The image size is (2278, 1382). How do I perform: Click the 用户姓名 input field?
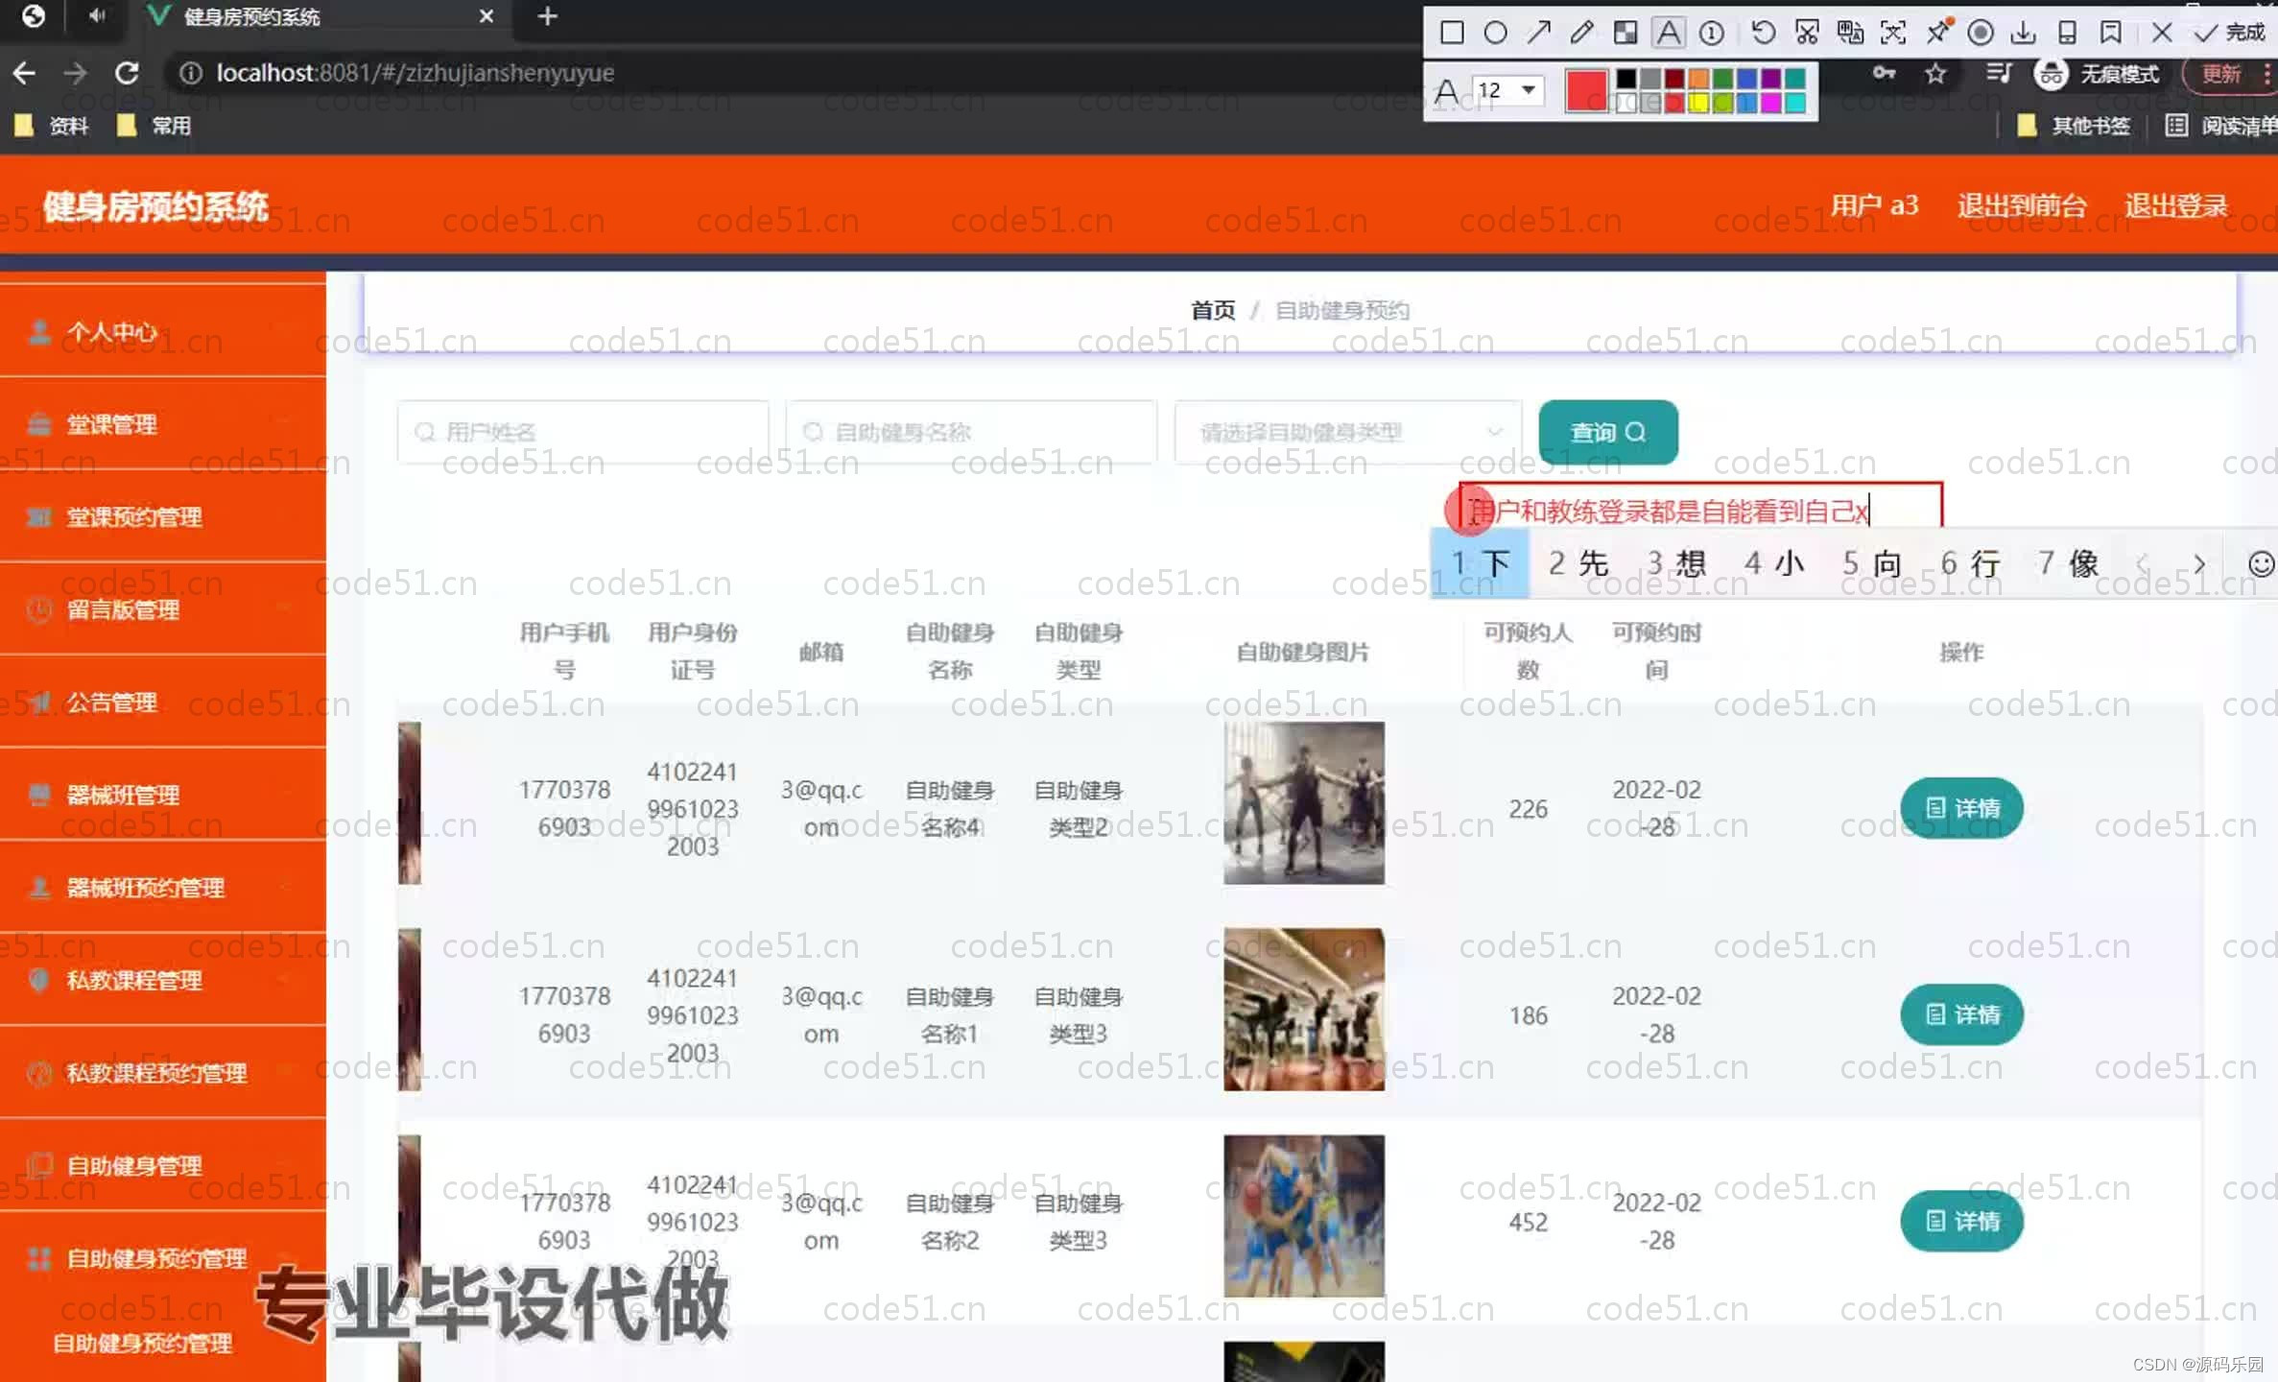click(582, 432)
